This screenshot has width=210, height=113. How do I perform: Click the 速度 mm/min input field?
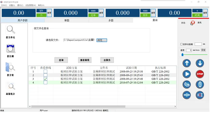pos(189,50)
